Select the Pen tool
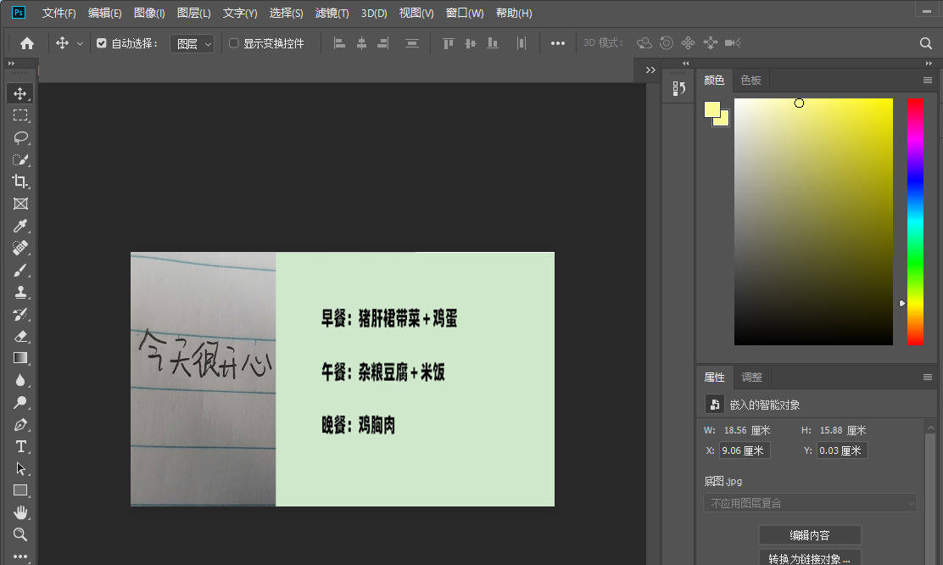943x565 pixels. pos(20,424)
